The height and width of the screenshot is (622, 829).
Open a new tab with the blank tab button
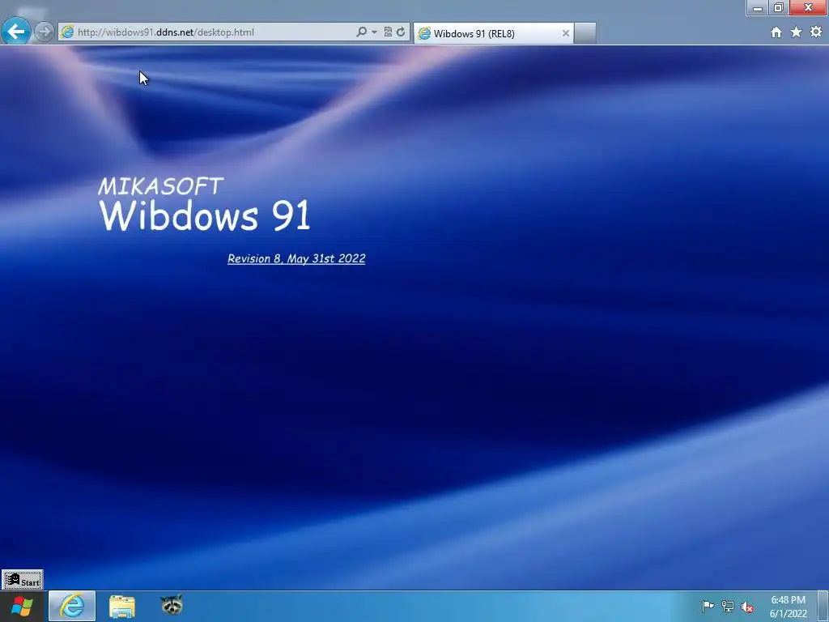(585, 33)
